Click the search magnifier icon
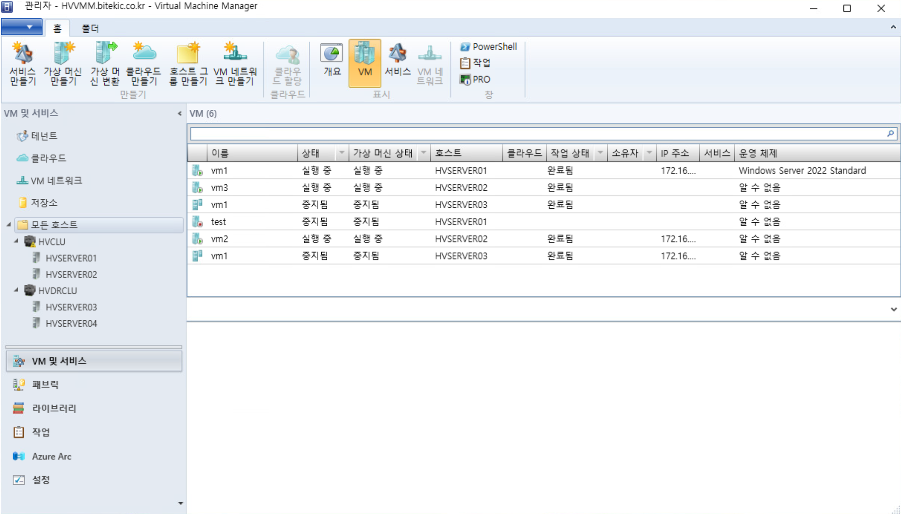The image size is (901, 514). [x=890, y=134]
